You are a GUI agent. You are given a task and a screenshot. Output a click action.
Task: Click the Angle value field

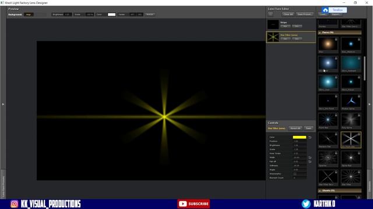[x=300, y=170]
